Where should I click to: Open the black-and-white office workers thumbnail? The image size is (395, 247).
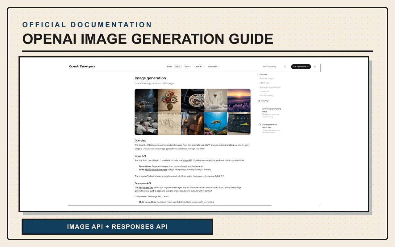pos(146,124)
